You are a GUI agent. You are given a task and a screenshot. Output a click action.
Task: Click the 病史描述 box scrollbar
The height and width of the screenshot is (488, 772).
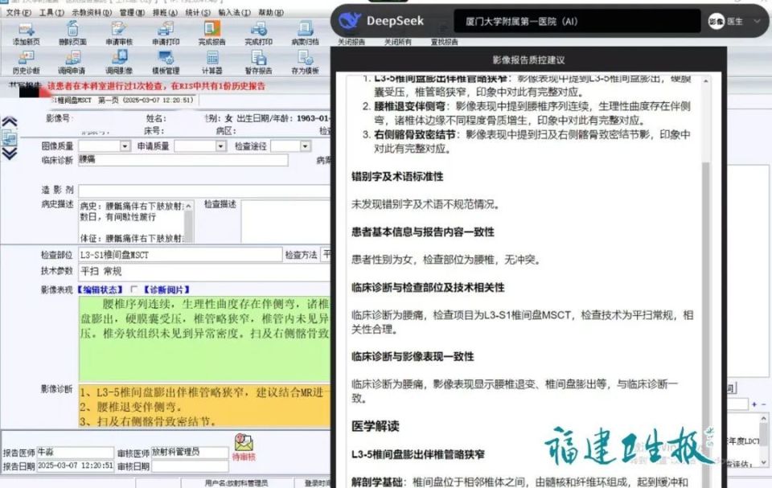tap(188, 222)
